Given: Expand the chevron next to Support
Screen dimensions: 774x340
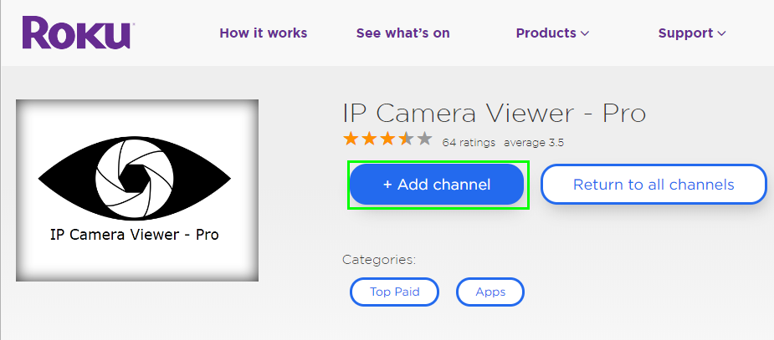Looking at the screenshot, I should [x=721, y=34].
